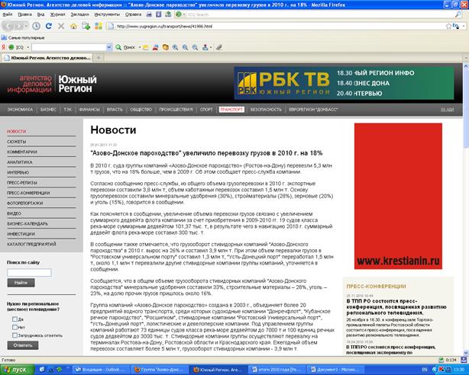Click the red car toolbar icon
Viewport: 469px width, 375px height.
coord(156,47)
